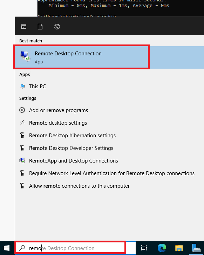Image resolution: width=204 pixels, height=255 pixels.
Task: Click the Settings section heading
Action: tap(28, 98)
